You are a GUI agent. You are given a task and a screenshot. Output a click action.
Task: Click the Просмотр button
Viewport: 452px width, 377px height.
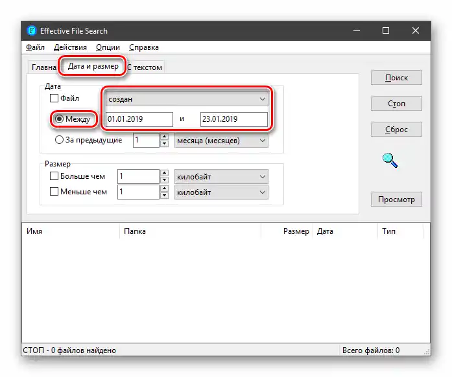click(x=396, y=200)
